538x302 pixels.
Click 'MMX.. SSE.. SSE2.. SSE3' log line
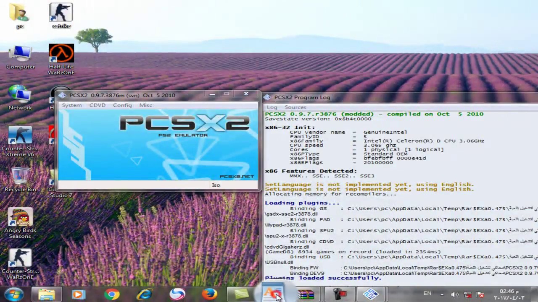coord(332,176)
